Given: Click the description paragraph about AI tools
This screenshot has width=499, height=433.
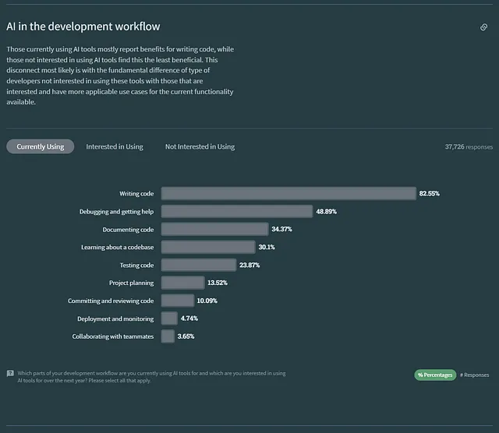Looking at the screenshot, I should pos(120,76).
